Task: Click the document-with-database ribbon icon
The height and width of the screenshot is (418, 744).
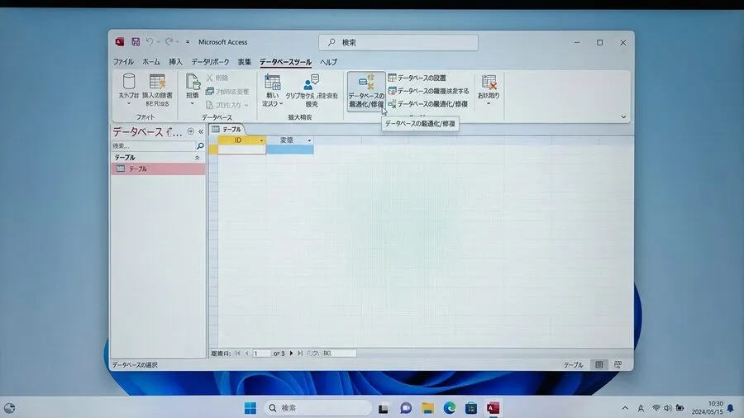Action: click(193, 82)
